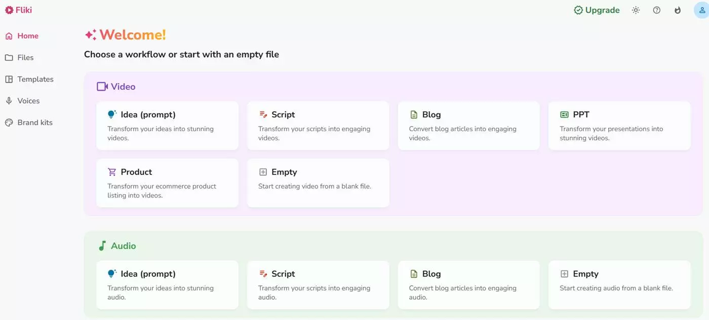The height and width of the screenshot is (320, 709).
Task: Click the Fliki logo
Action: tap(18, 10)
